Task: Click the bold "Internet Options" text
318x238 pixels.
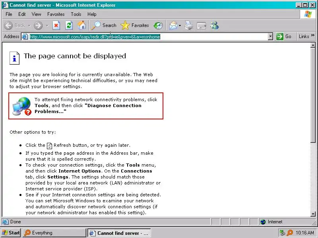Action: pos(79,171)
